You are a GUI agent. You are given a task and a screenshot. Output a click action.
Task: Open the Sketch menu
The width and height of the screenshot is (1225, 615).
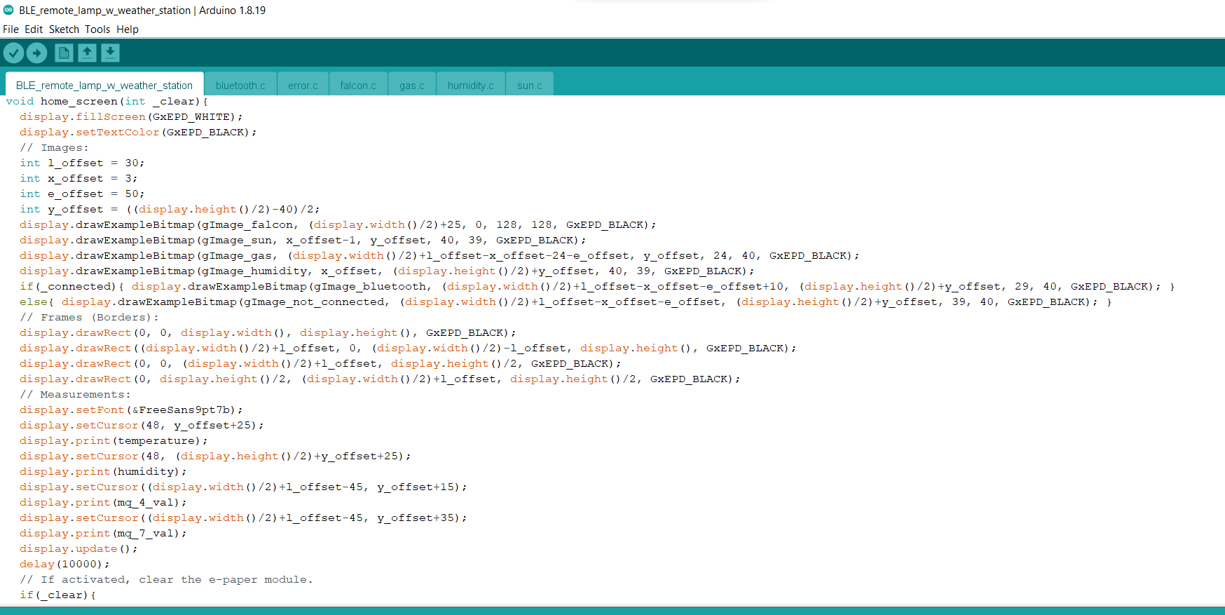(64, 29)
